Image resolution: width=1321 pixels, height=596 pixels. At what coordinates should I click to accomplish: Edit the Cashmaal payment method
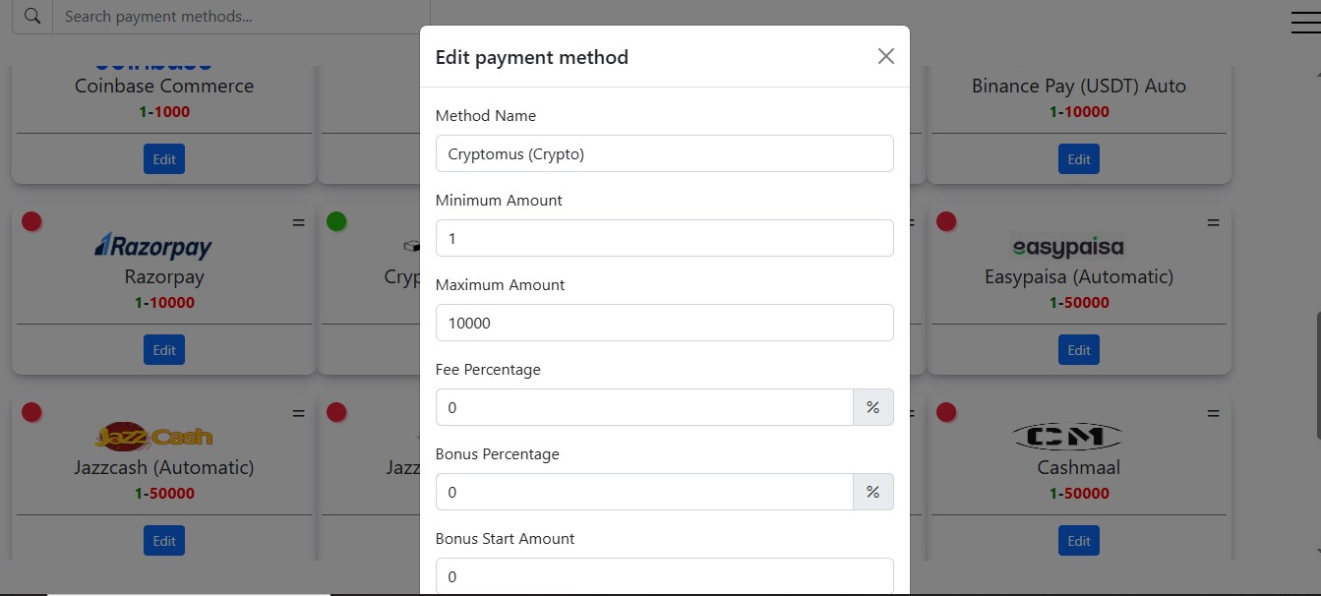point(1079,541)
